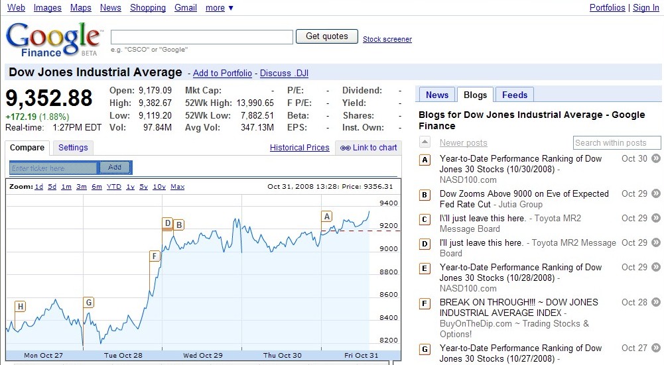Set chart zoom to 5y
Image resolution: width=664 pixels, height=365 pixels.
[x=143, y=187]
